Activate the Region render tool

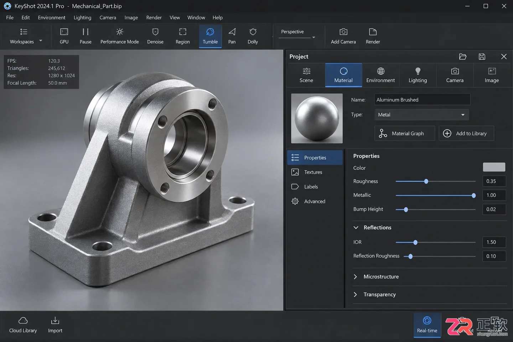click(x=183, y=36)
